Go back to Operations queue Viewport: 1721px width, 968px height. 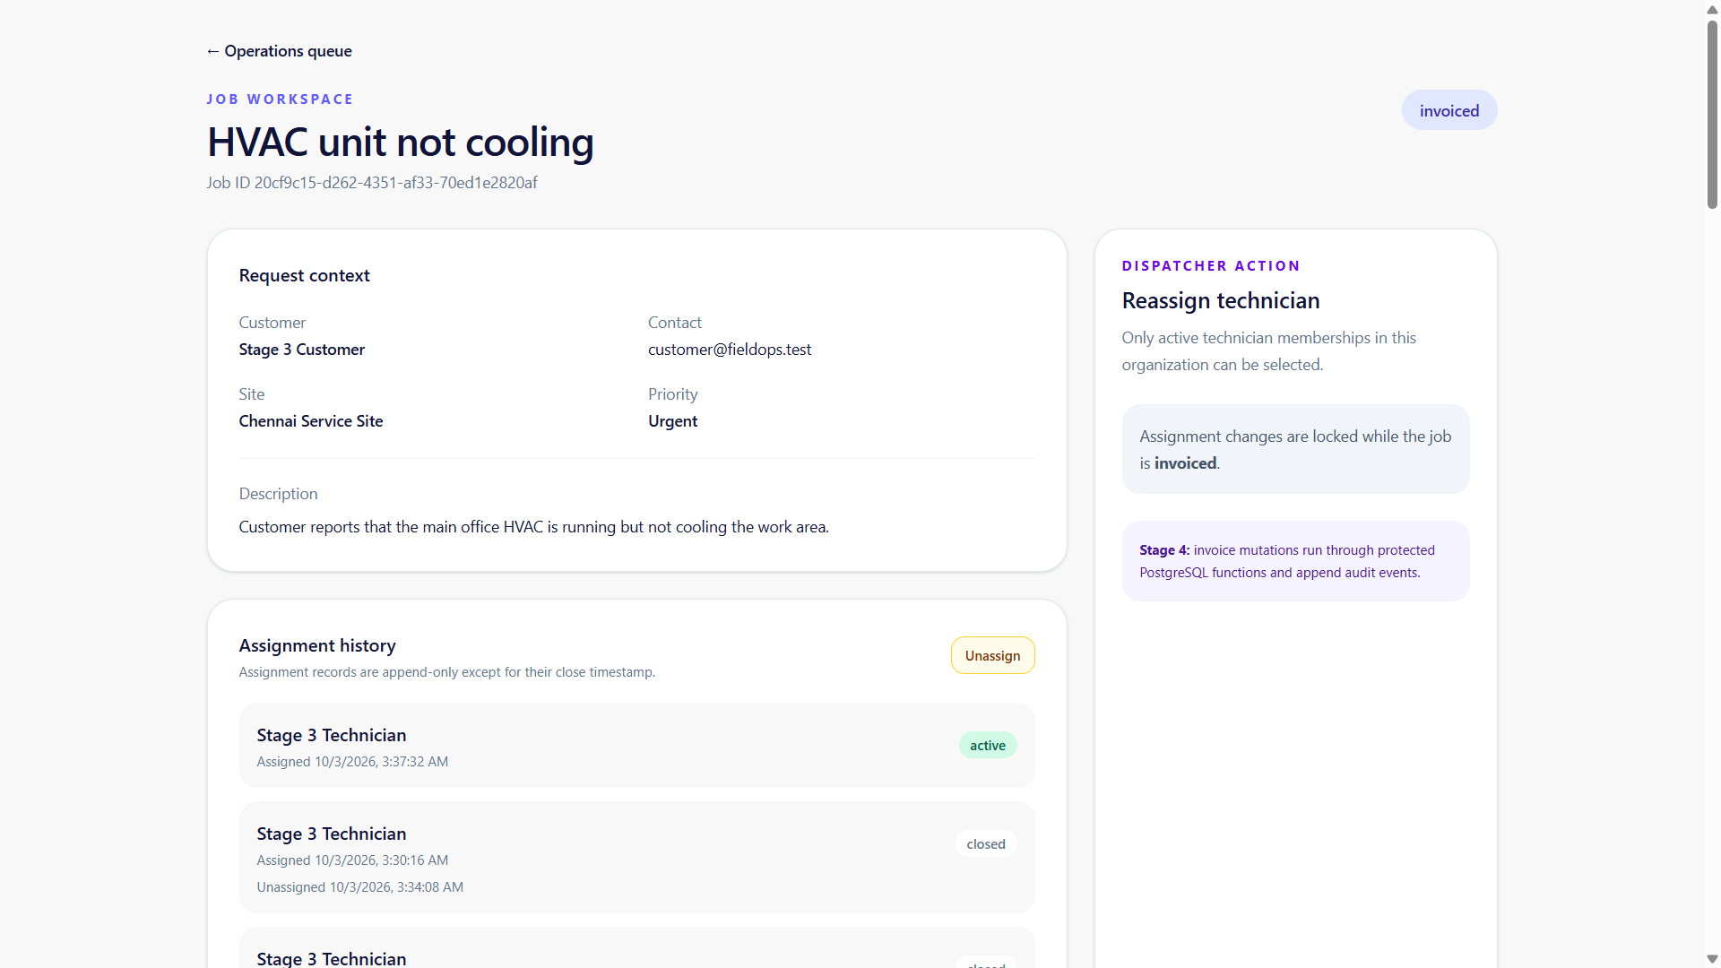pos(279,51)
